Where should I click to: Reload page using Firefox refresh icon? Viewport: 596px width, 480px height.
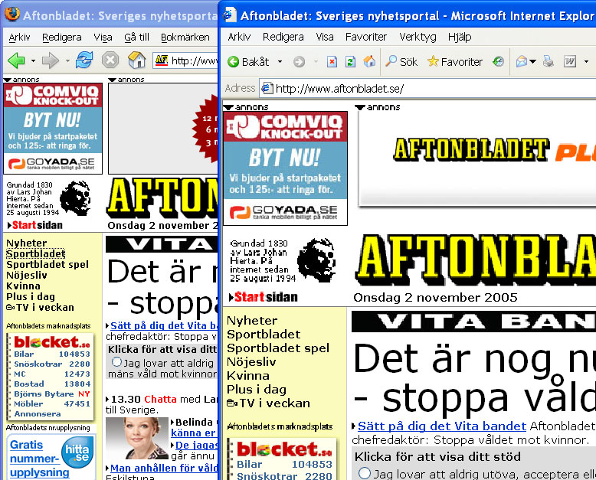(x=84, y=60)
